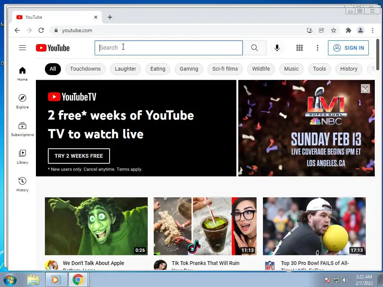Select the Gaming filter chip

[189, 69]
